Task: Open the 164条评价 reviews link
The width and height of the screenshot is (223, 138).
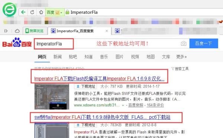Action: (155, 105)
